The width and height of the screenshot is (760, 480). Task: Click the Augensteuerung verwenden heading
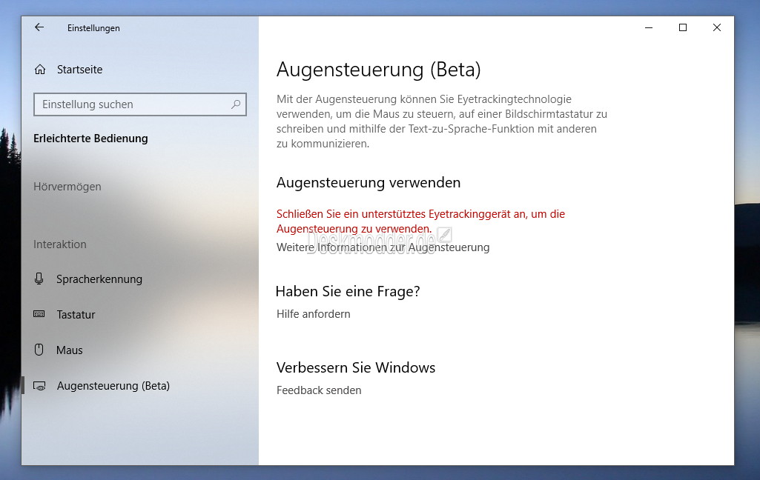point(369,183)
